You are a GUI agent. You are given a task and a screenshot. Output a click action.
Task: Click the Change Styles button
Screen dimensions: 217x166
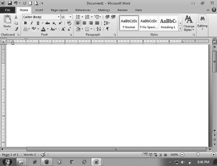pyautogui.click(x=189, y=23)
